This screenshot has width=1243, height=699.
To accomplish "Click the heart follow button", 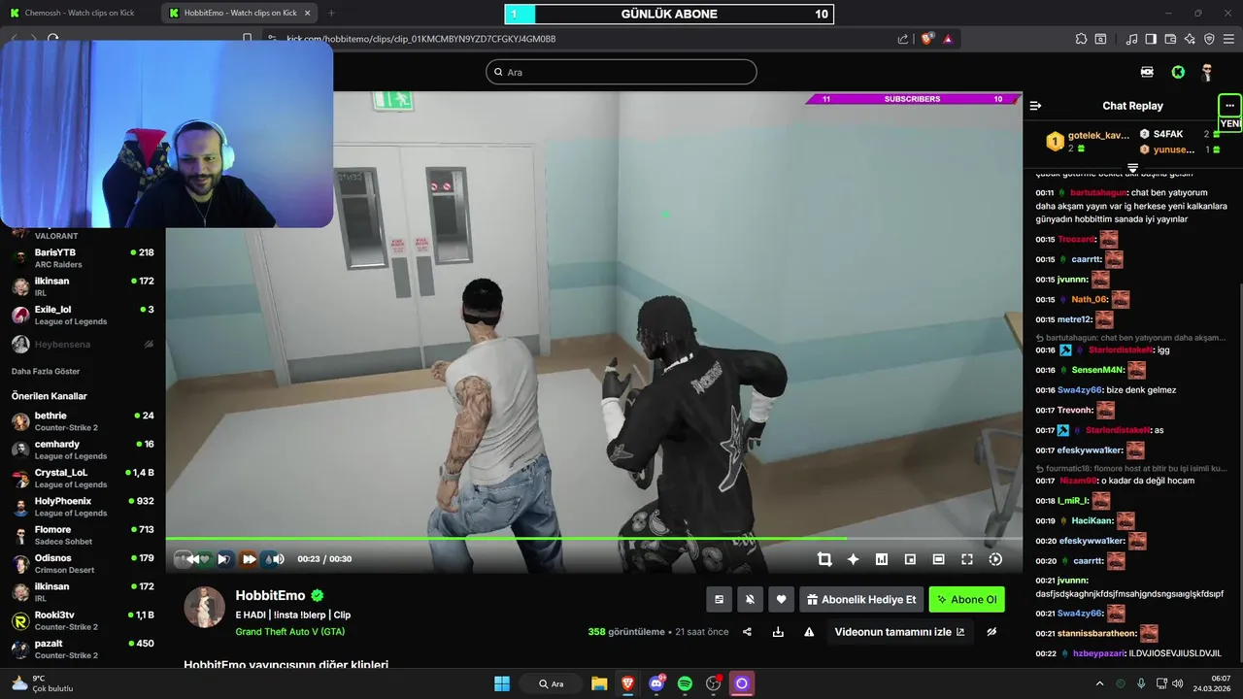I will [x=781, y=600].
